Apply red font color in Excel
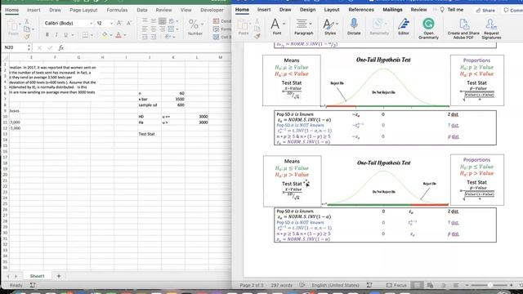The height and width of the screenshot is (294, 523). (x=118, y=35)
